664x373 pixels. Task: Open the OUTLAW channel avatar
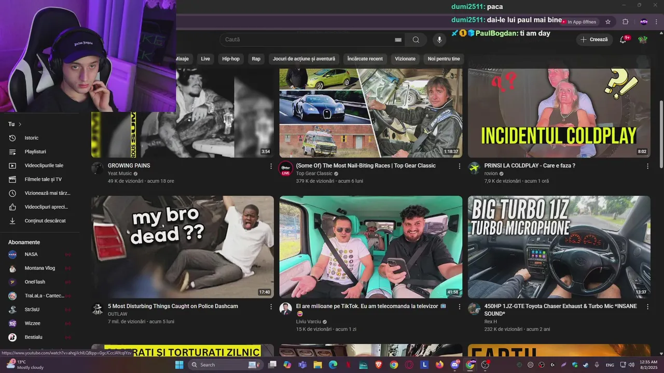[98, 309]
